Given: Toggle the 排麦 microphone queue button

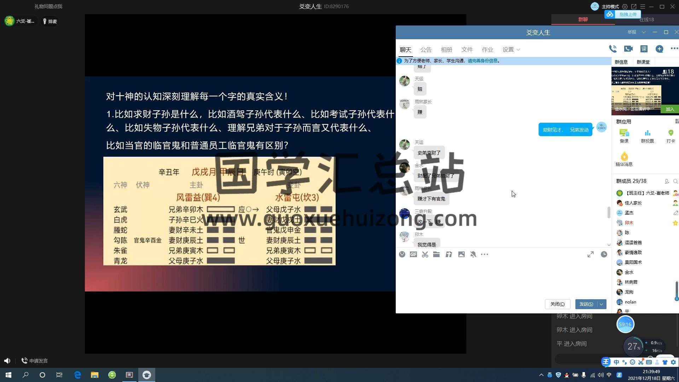Looking at the screenshot, I should coord(50,22).
